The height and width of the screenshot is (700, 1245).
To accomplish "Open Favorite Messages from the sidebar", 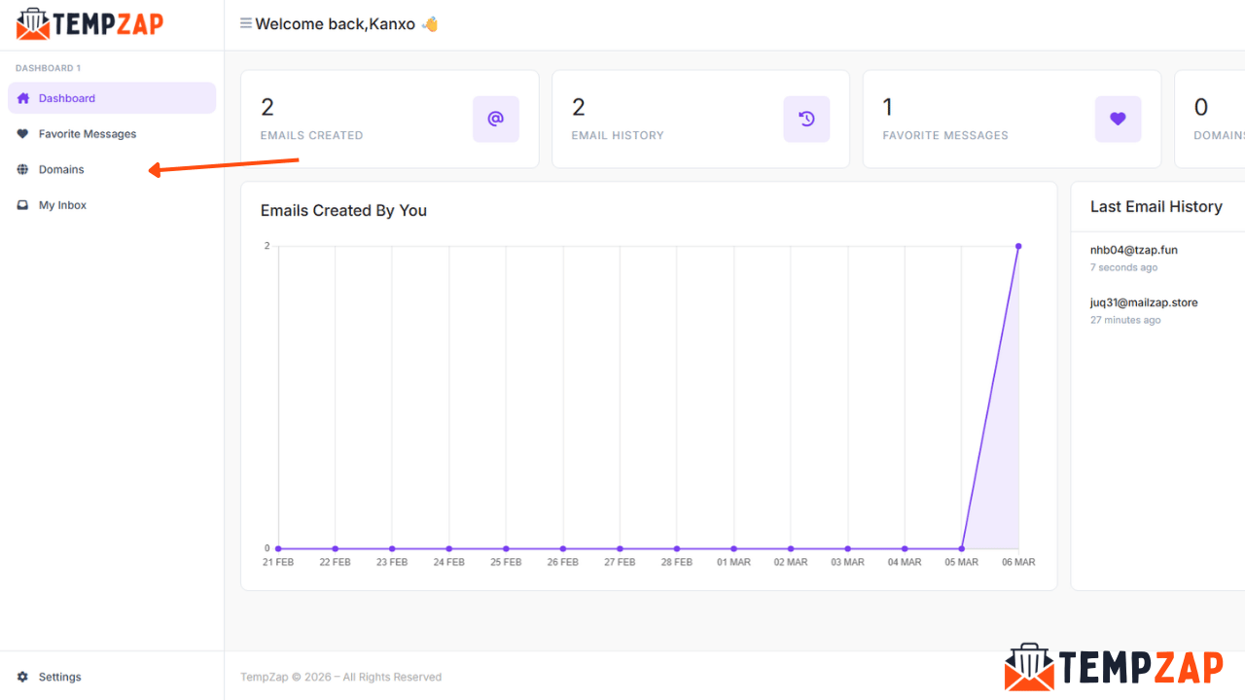I will pos(88,134).
